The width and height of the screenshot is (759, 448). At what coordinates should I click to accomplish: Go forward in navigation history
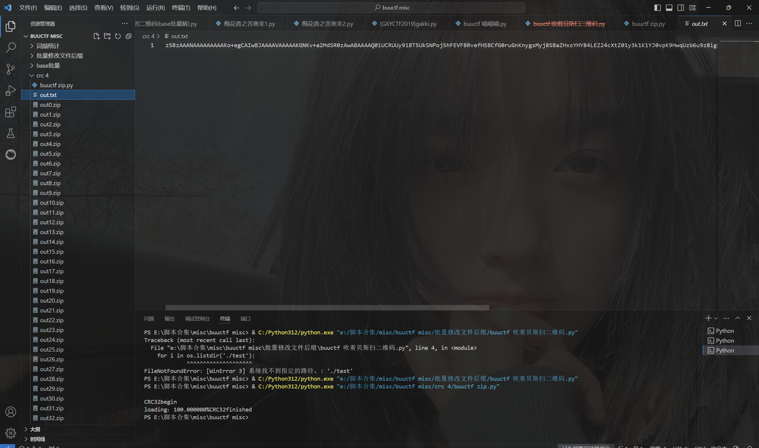pos(248,8)
